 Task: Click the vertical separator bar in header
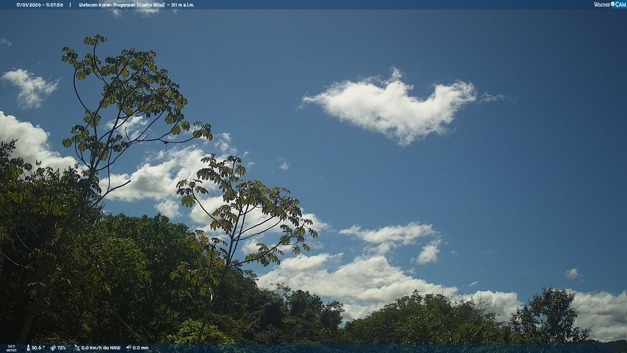point(70,5)
